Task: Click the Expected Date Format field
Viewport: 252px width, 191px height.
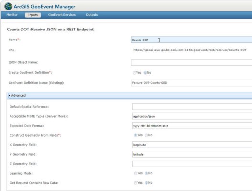Action: [x=192, y=126]
